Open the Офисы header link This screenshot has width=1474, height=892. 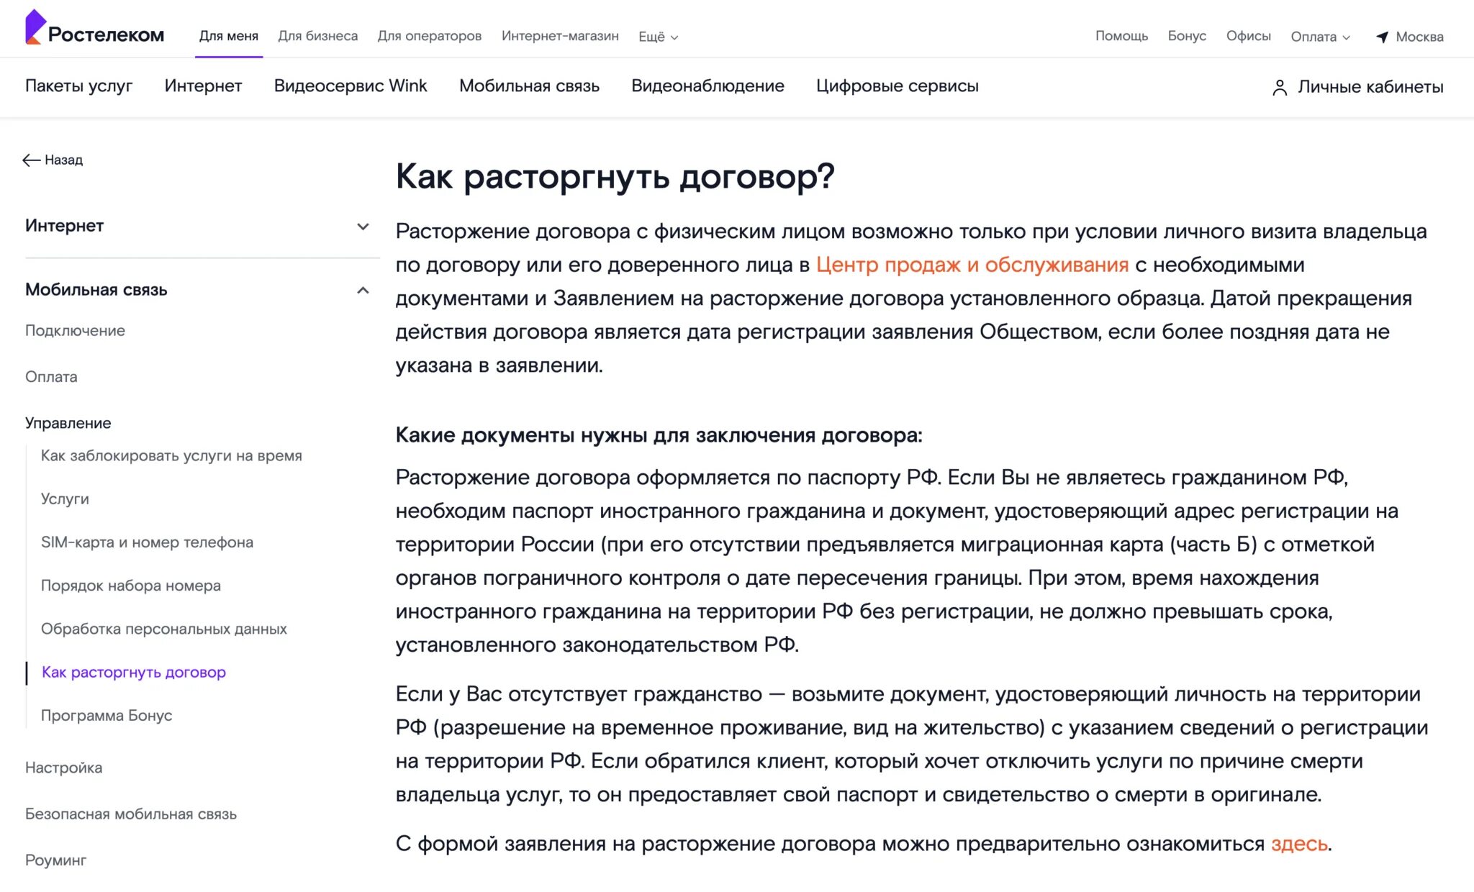1248,36
